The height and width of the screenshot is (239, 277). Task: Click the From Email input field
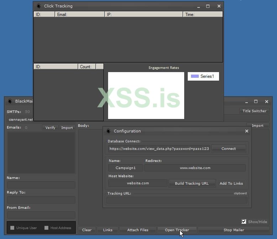[41, 215]
